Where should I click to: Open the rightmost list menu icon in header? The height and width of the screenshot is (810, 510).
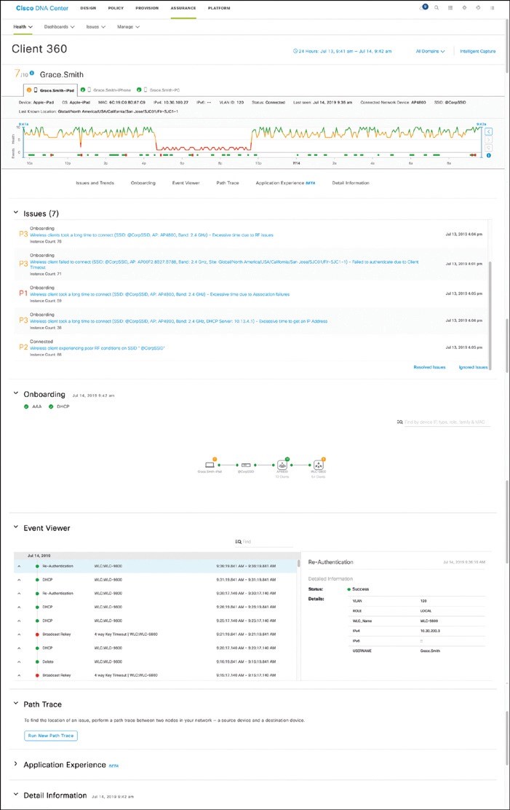[x=492, y=8]
